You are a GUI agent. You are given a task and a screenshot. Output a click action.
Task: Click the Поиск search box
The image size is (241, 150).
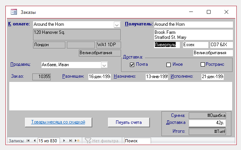point(137,141)
